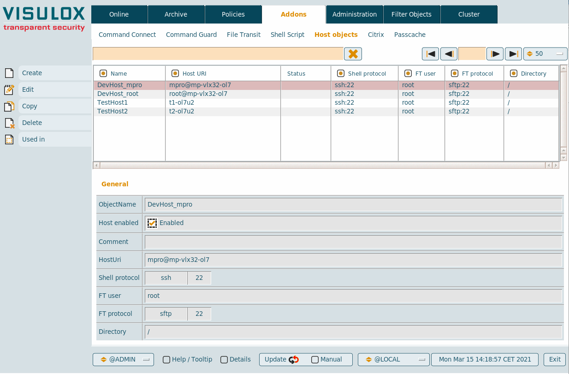Go to last page of results
The width and height of the screenshot is (569, 374).
pyautogui.click(x=513, y=54)
